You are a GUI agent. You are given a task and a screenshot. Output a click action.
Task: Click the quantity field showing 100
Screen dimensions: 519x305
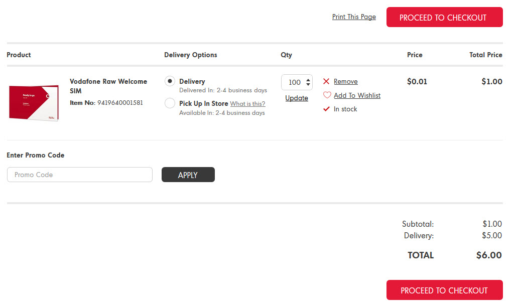click(x=297, y=82)
